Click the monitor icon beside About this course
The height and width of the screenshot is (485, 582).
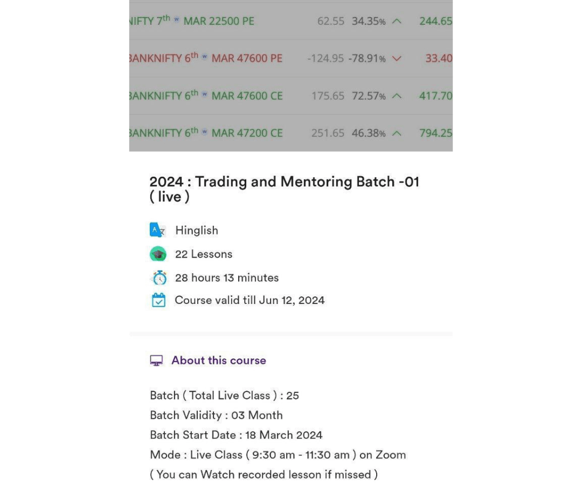point(156,360)
